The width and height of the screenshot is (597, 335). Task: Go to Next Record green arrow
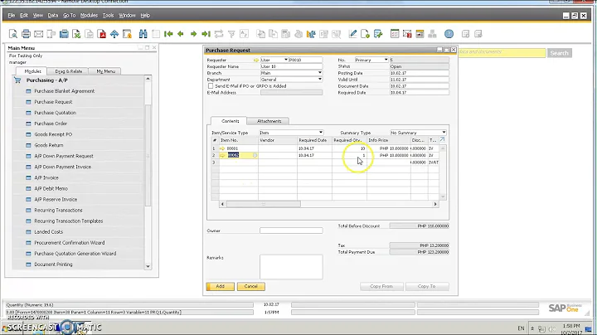pos(193,34)
